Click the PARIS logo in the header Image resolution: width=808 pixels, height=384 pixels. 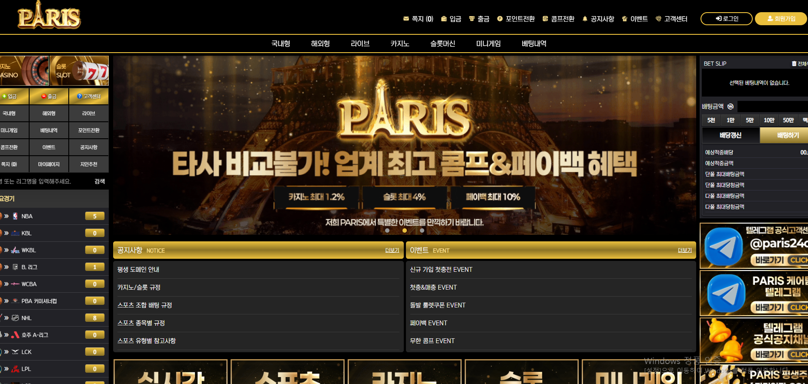(x=49, y=16)
